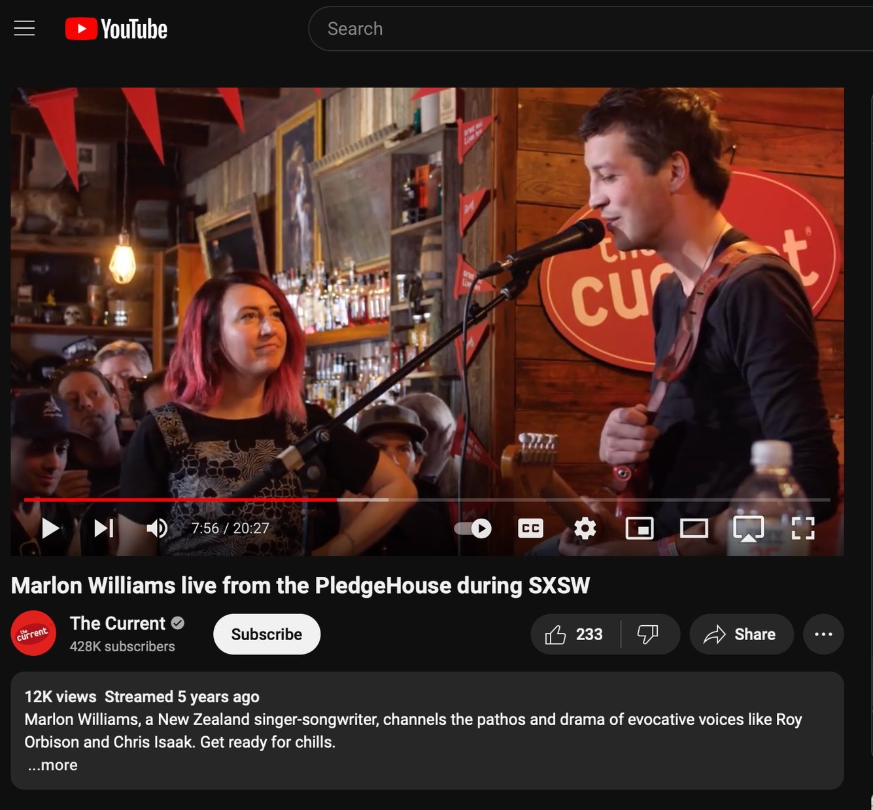
Task: Expand the description with ...more
Action: (x=52, y=765)
